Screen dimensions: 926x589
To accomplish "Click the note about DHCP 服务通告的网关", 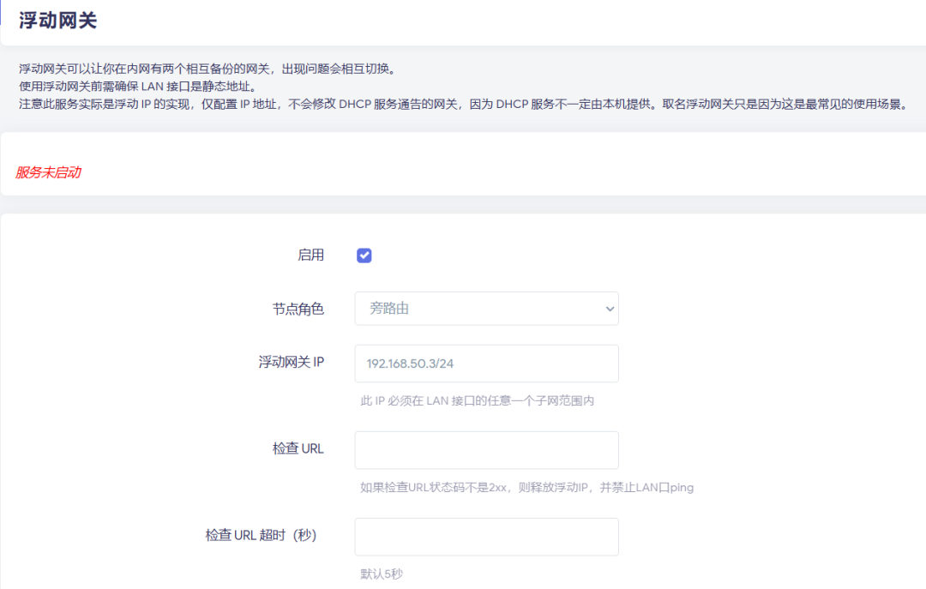I will point(463,104).
